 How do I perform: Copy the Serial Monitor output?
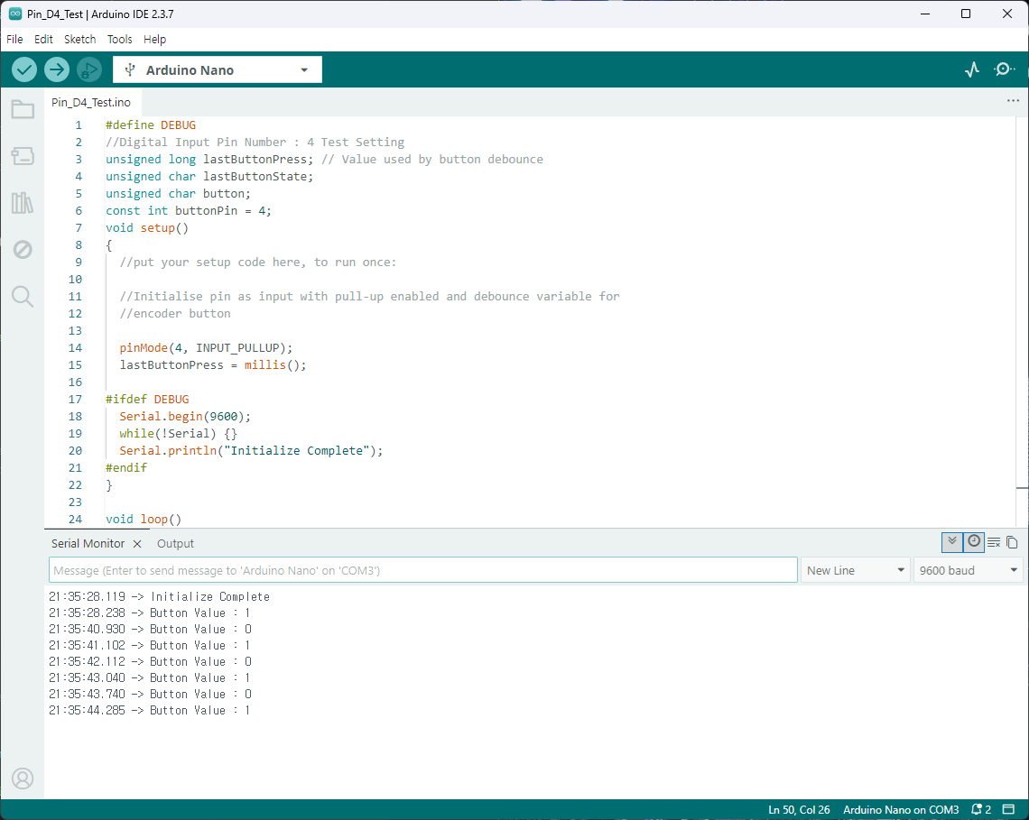click(x=1012, y=542)
